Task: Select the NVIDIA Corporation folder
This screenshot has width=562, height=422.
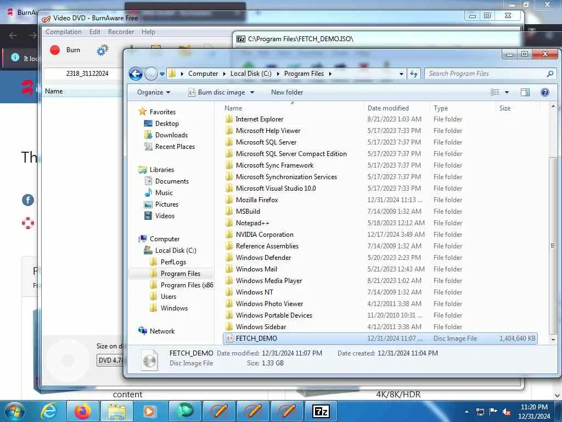Action: click(265, 234)
